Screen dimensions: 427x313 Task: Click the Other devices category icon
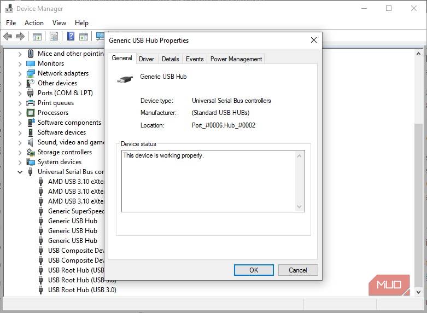[x=31, y=83]
